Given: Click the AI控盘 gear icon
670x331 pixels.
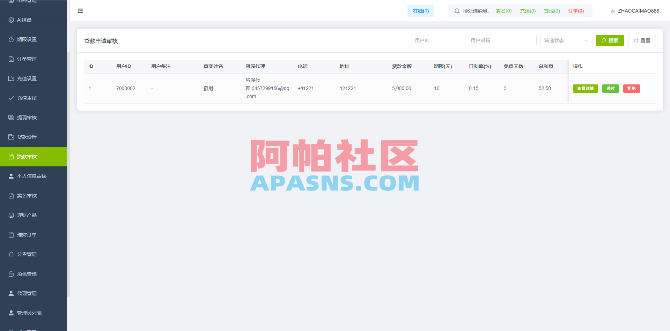Looking at the screenshot, I should click(11, 20).
